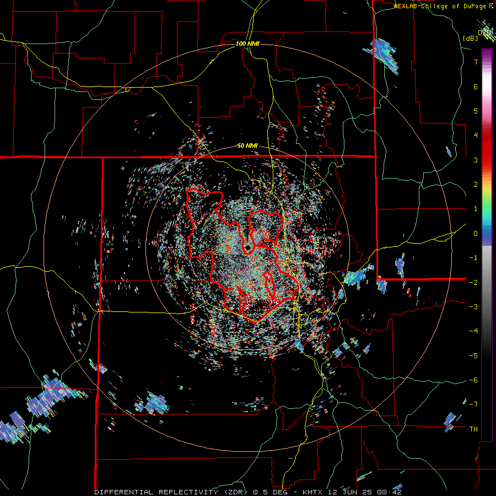Click the '50 NMI' range ring label

coord(247,145)
